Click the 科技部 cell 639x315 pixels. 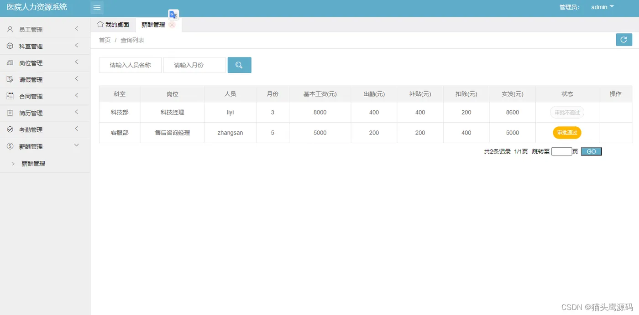click(x=120, y=112)
